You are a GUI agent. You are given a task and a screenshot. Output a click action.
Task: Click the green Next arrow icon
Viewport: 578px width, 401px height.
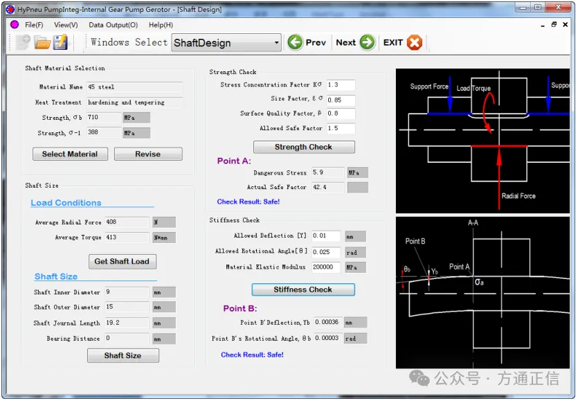tap(367, 42)
